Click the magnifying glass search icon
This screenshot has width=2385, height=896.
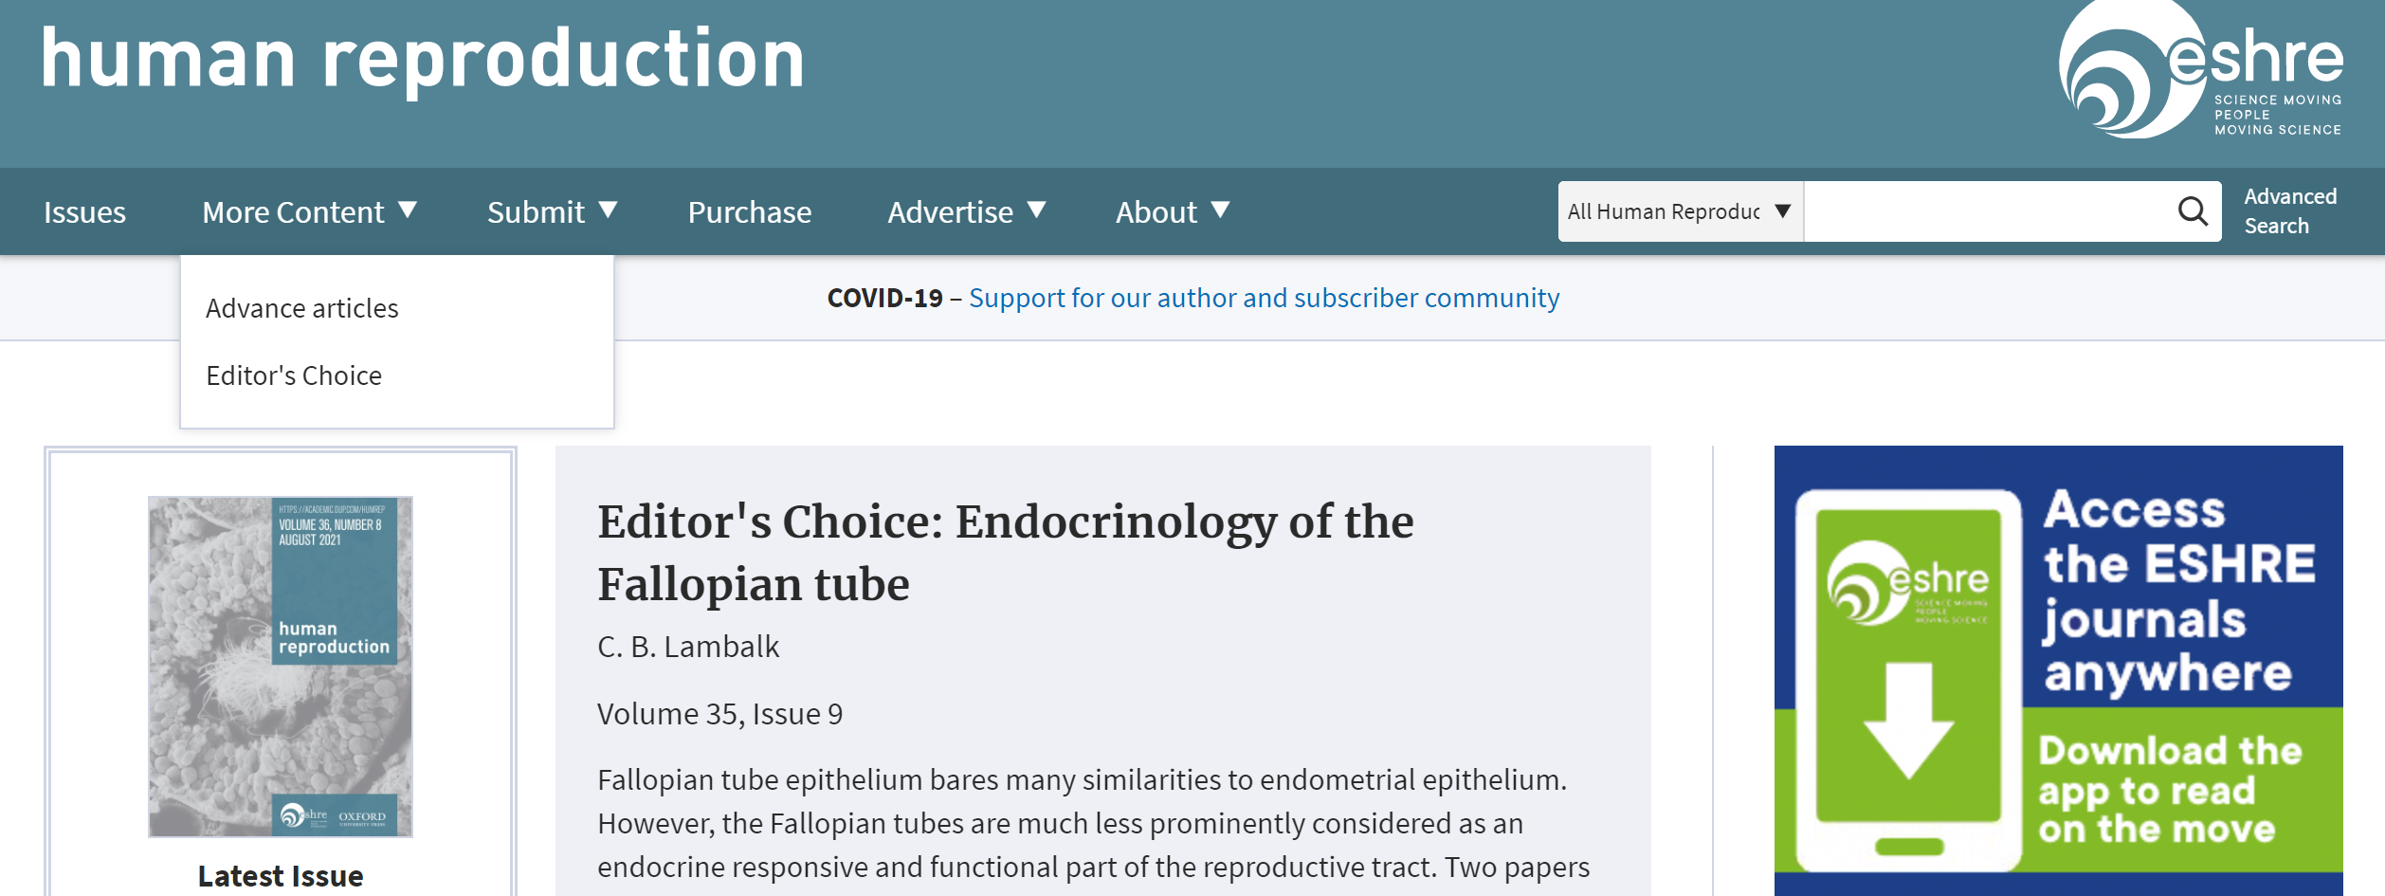(2193, 211)
